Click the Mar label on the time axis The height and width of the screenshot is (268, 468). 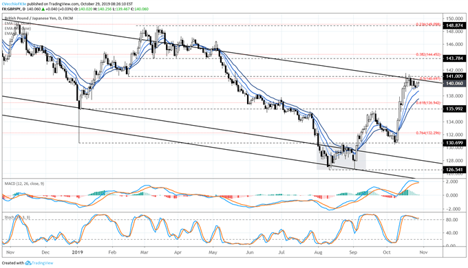coord(144,252)
